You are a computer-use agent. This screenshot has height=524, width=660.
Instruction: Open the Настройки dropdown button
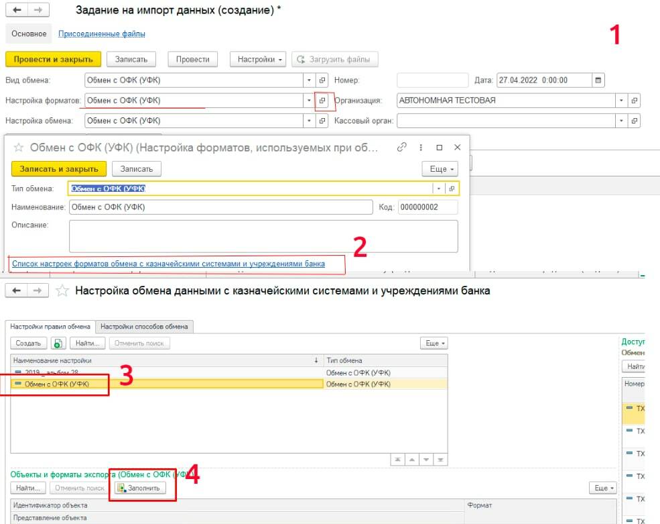point(257,60)
